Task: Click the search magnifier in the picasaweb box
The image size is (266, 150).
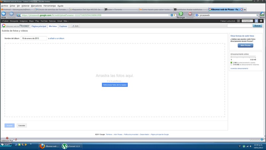Action: pos(257,15)
